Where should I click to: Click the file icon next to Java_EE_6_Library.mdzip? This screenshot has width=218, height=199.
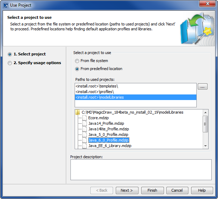pyautogui.click(x=84, y=146)
